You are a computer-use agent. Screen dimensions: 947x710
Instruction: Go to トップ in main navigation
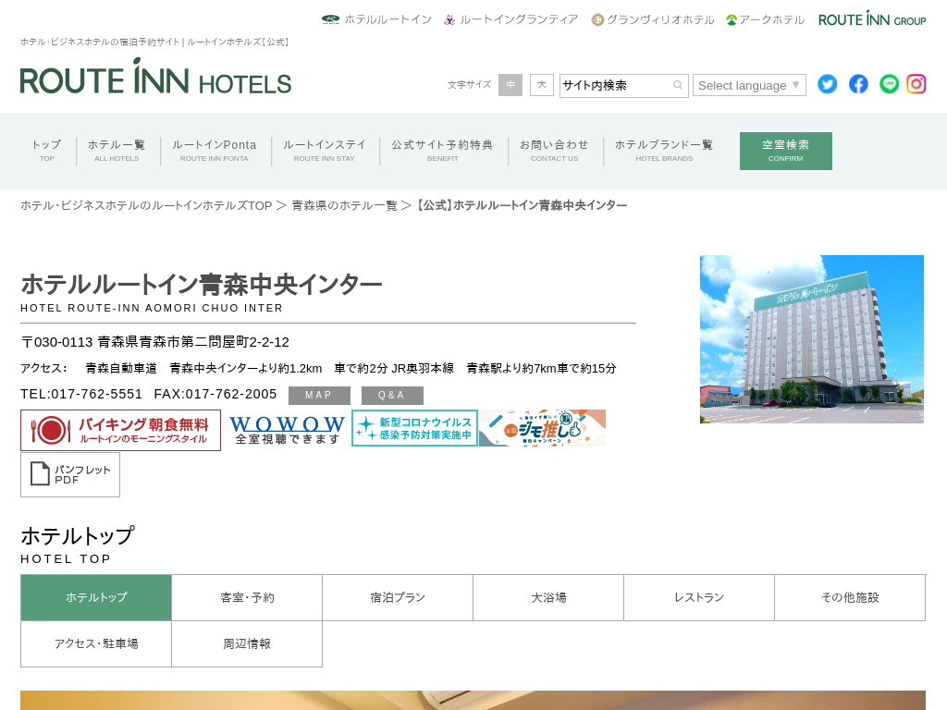[x=47, y=151]
